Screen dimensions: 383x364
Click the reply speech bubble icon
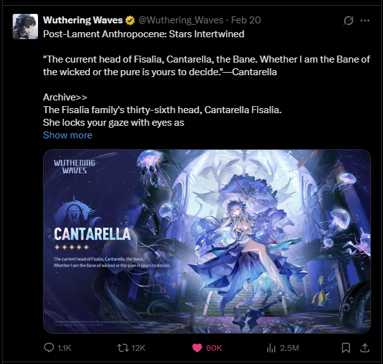pos(49,348)
